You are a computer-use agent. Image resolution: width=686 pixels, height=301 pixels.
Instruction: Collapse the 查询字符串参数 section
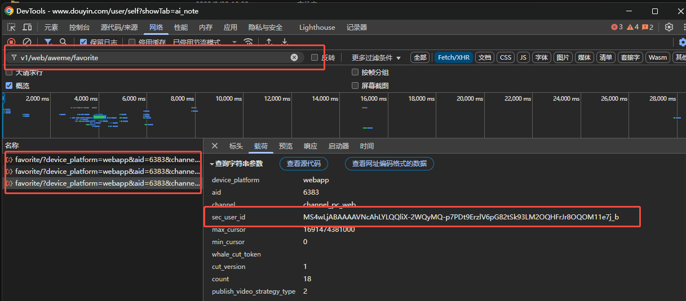212,164
